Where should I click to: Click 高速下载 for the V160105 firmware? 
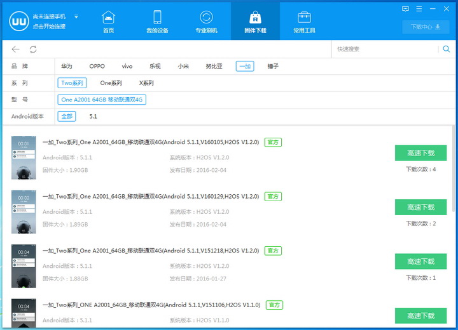tap(420, 153)
